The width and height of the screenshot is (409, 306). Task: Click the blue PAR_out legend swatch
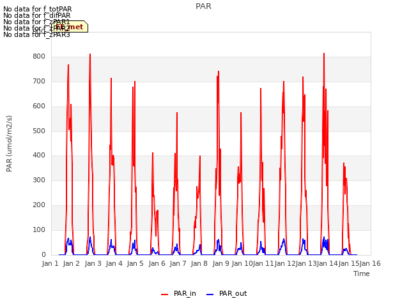point(210,295)
